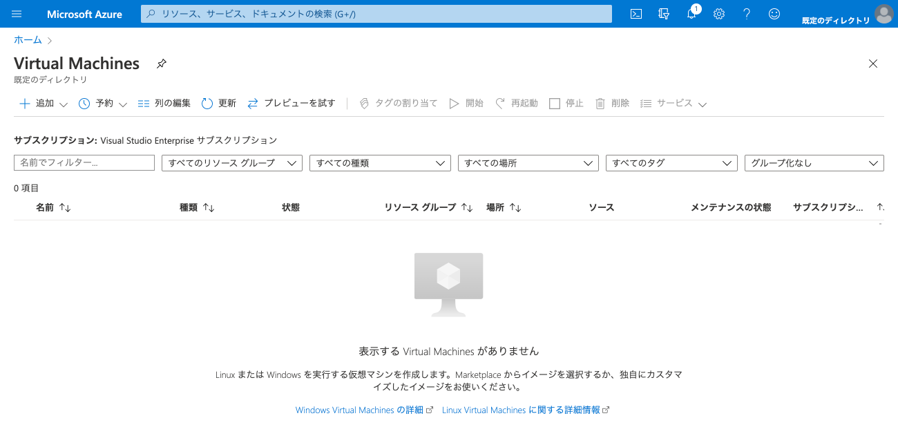This screenshot has height=427, width=898.
Task: Open the 追加 add menu
Action: pyautogui.click(x=43, y=104)
